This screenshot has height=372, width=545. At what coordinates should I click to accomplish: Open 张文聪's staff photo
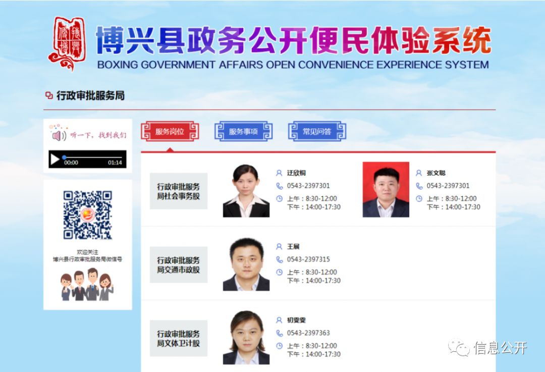(x=386, y=189)
